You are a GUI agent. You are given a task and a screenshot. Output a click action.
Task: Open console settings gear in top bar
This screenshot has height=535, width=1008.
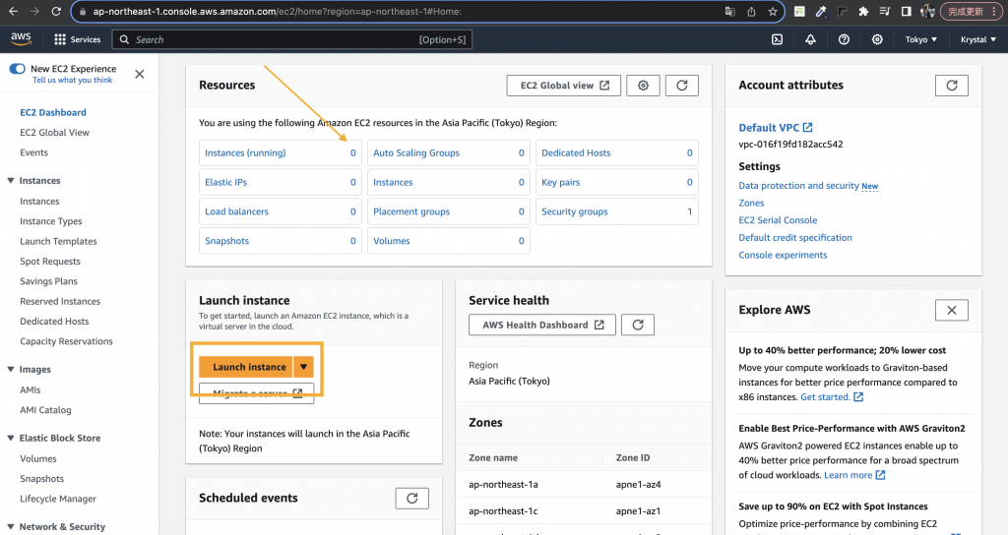tap(877, 39)
